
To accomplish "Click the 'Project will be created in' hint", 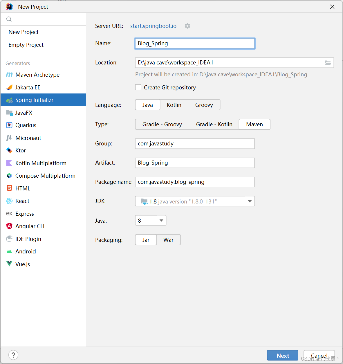I will tap(221, 75).
